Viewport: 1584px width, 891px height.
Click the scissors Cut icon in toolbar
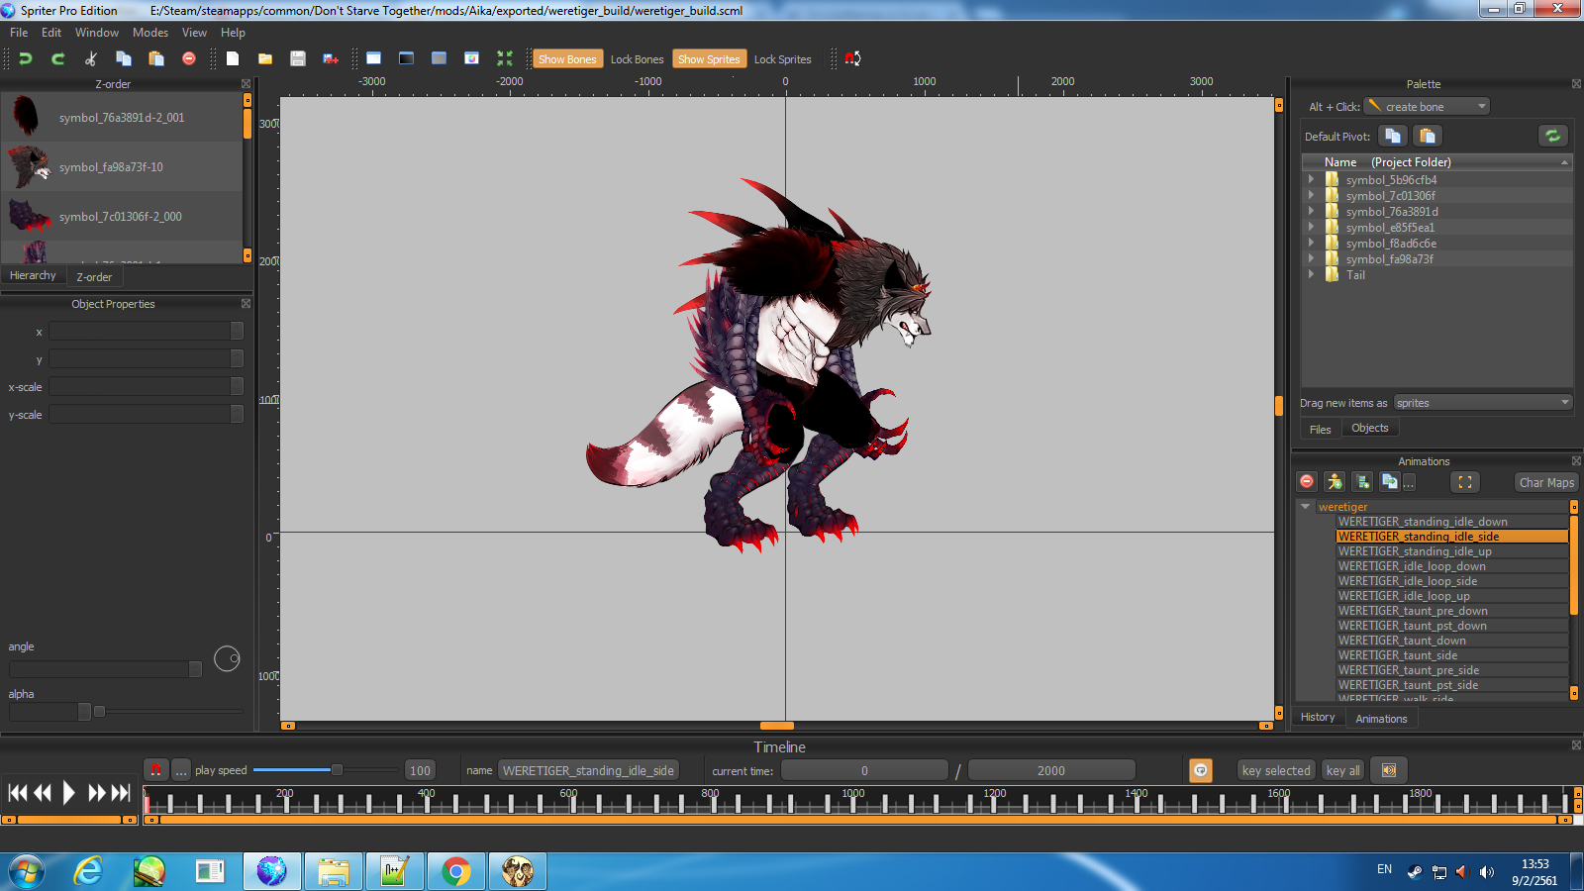click(91, 58)
